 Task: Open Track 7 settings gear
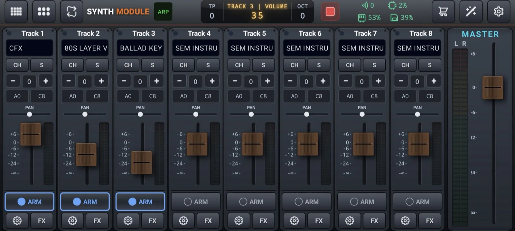point(350,221)
